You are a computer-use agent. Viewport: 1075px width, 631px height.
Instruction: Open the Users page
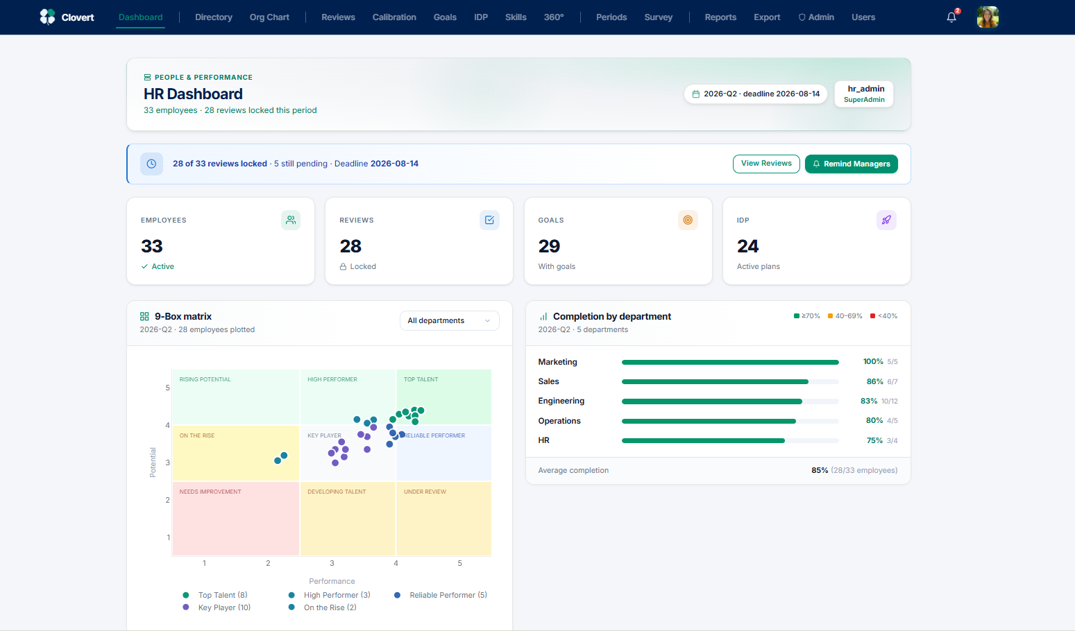tap(863, 17)
